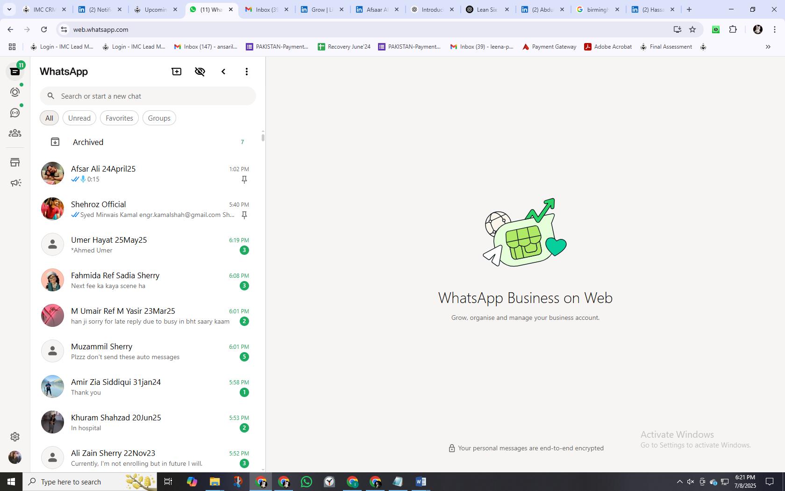Select the Unread chat filter
The width and height of the screenshot is (785, 491).
(x=79, y=118)
